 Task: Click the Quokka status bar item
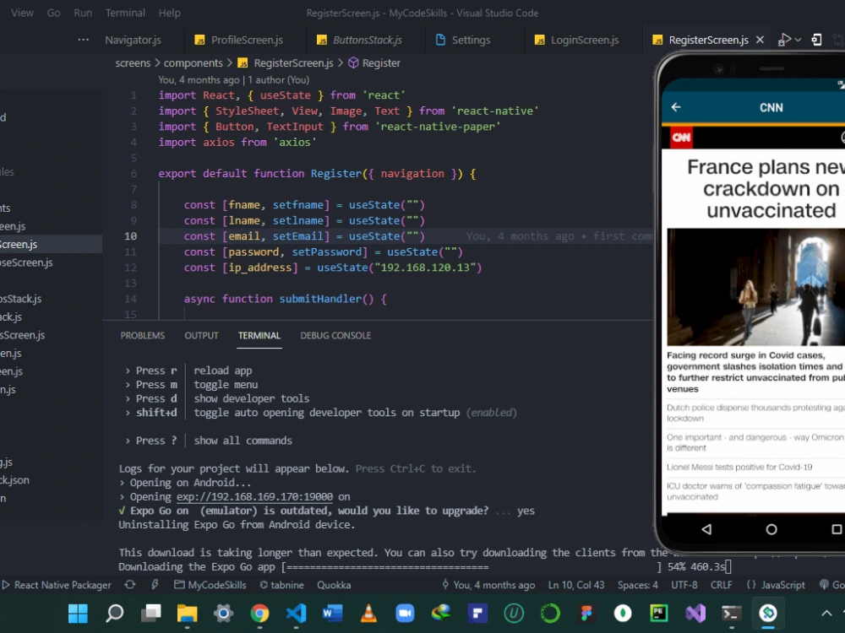pos(334,585)
